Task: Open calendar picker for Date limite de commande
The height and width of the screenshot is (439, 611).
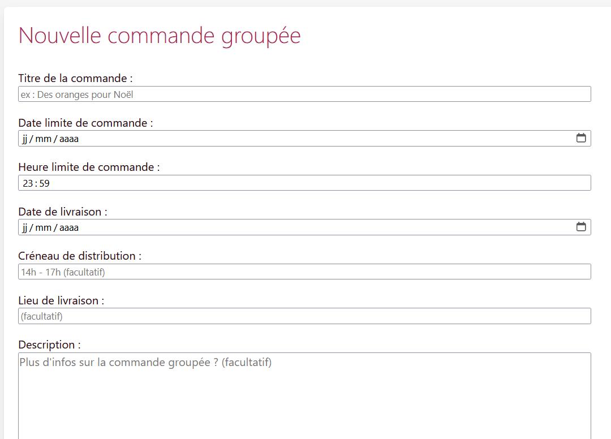Action: click(581, 138)
